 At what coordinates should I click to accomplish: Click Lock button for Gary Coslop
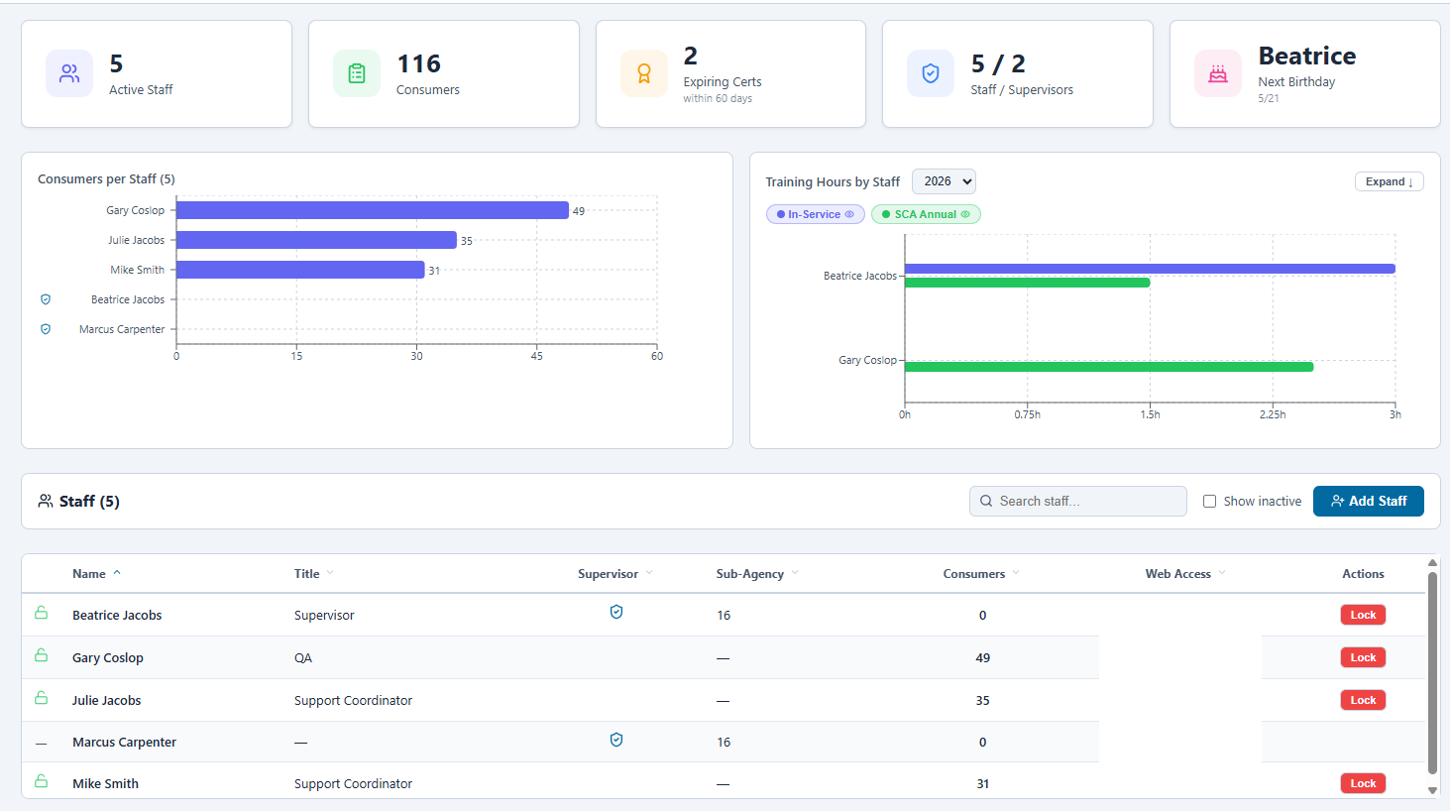[x=1363, y=657]
